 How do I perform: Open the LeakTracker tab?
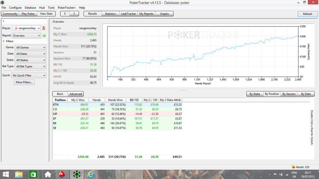click(x=128, y=14)
